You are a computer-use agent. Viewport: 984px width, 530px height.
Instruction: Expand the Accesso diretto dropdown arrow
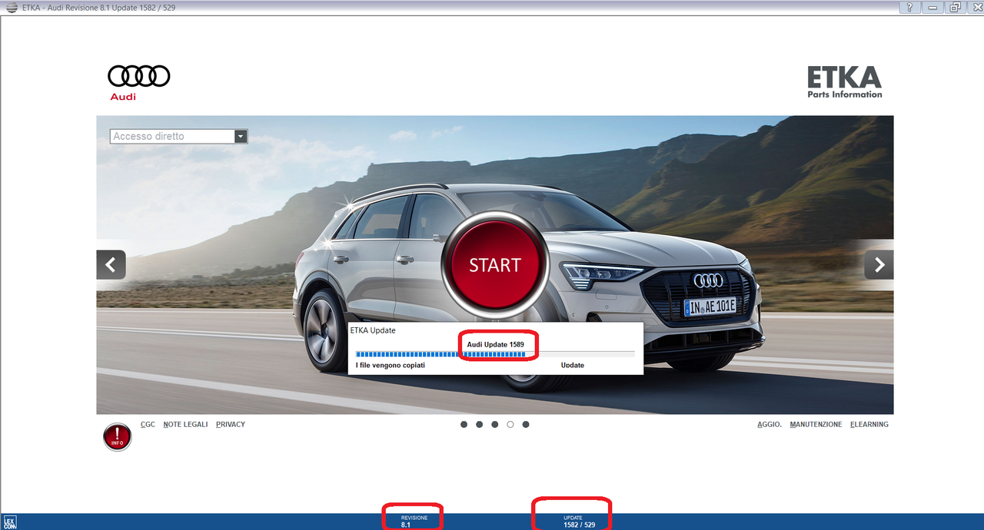point(241,136)
